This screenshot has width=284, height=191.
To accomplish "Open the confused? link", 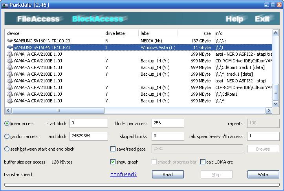I will (x=123, y=175).
